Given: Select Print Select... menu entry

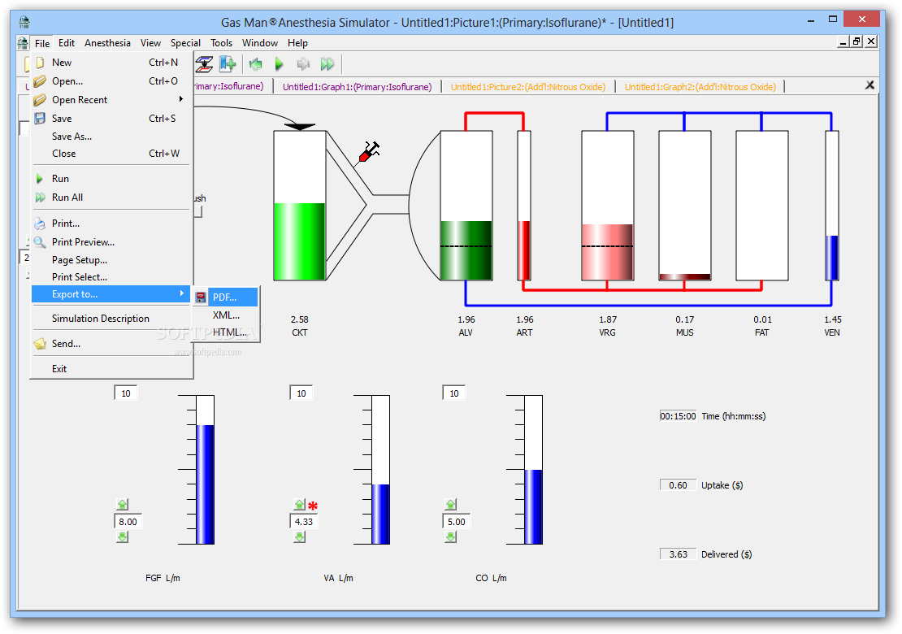Looking at the screenshot, I should click(x=111, y=276).
